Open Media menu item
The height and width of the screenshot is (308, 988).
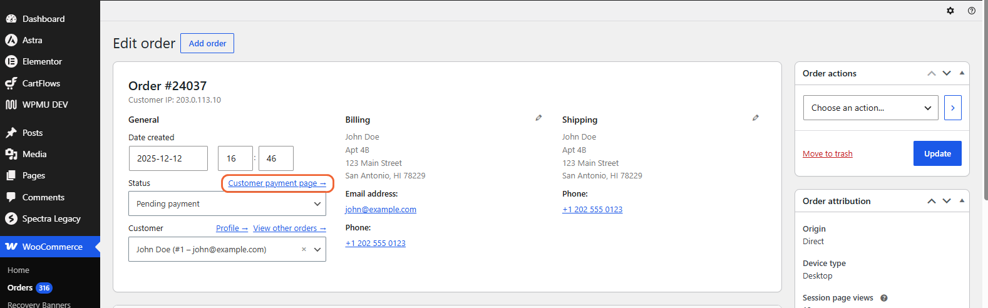coord(50,154)
